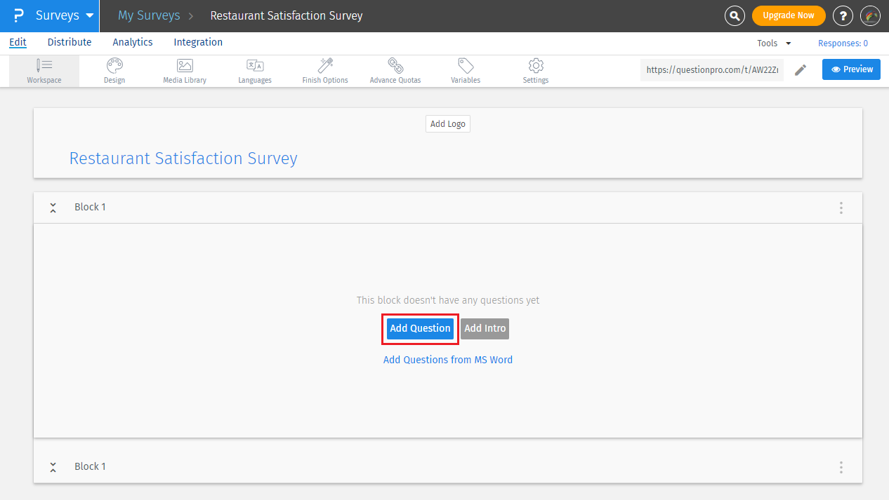Click the Add Question button
Screen dimensions: 889x500
coord(420,328)
